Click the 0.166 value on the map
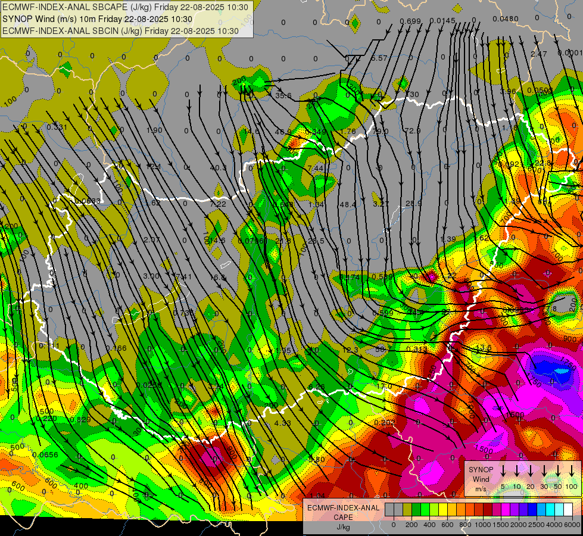Screen dimensions: 583x536 click(x=116, y=348)
